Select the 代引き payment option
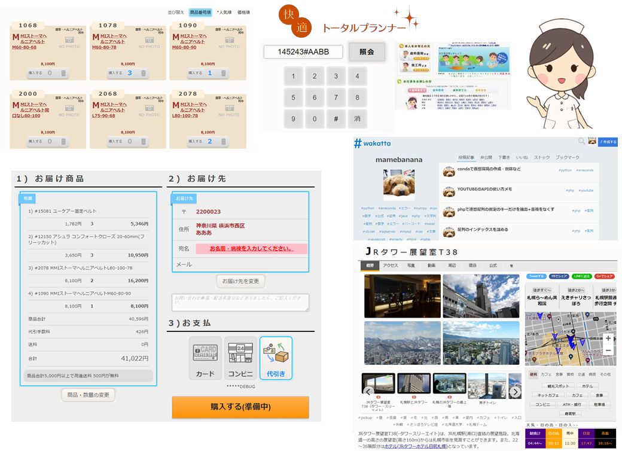Image resolution: width=622 pixels, height=451 pixels. click(x=276, y=358)
